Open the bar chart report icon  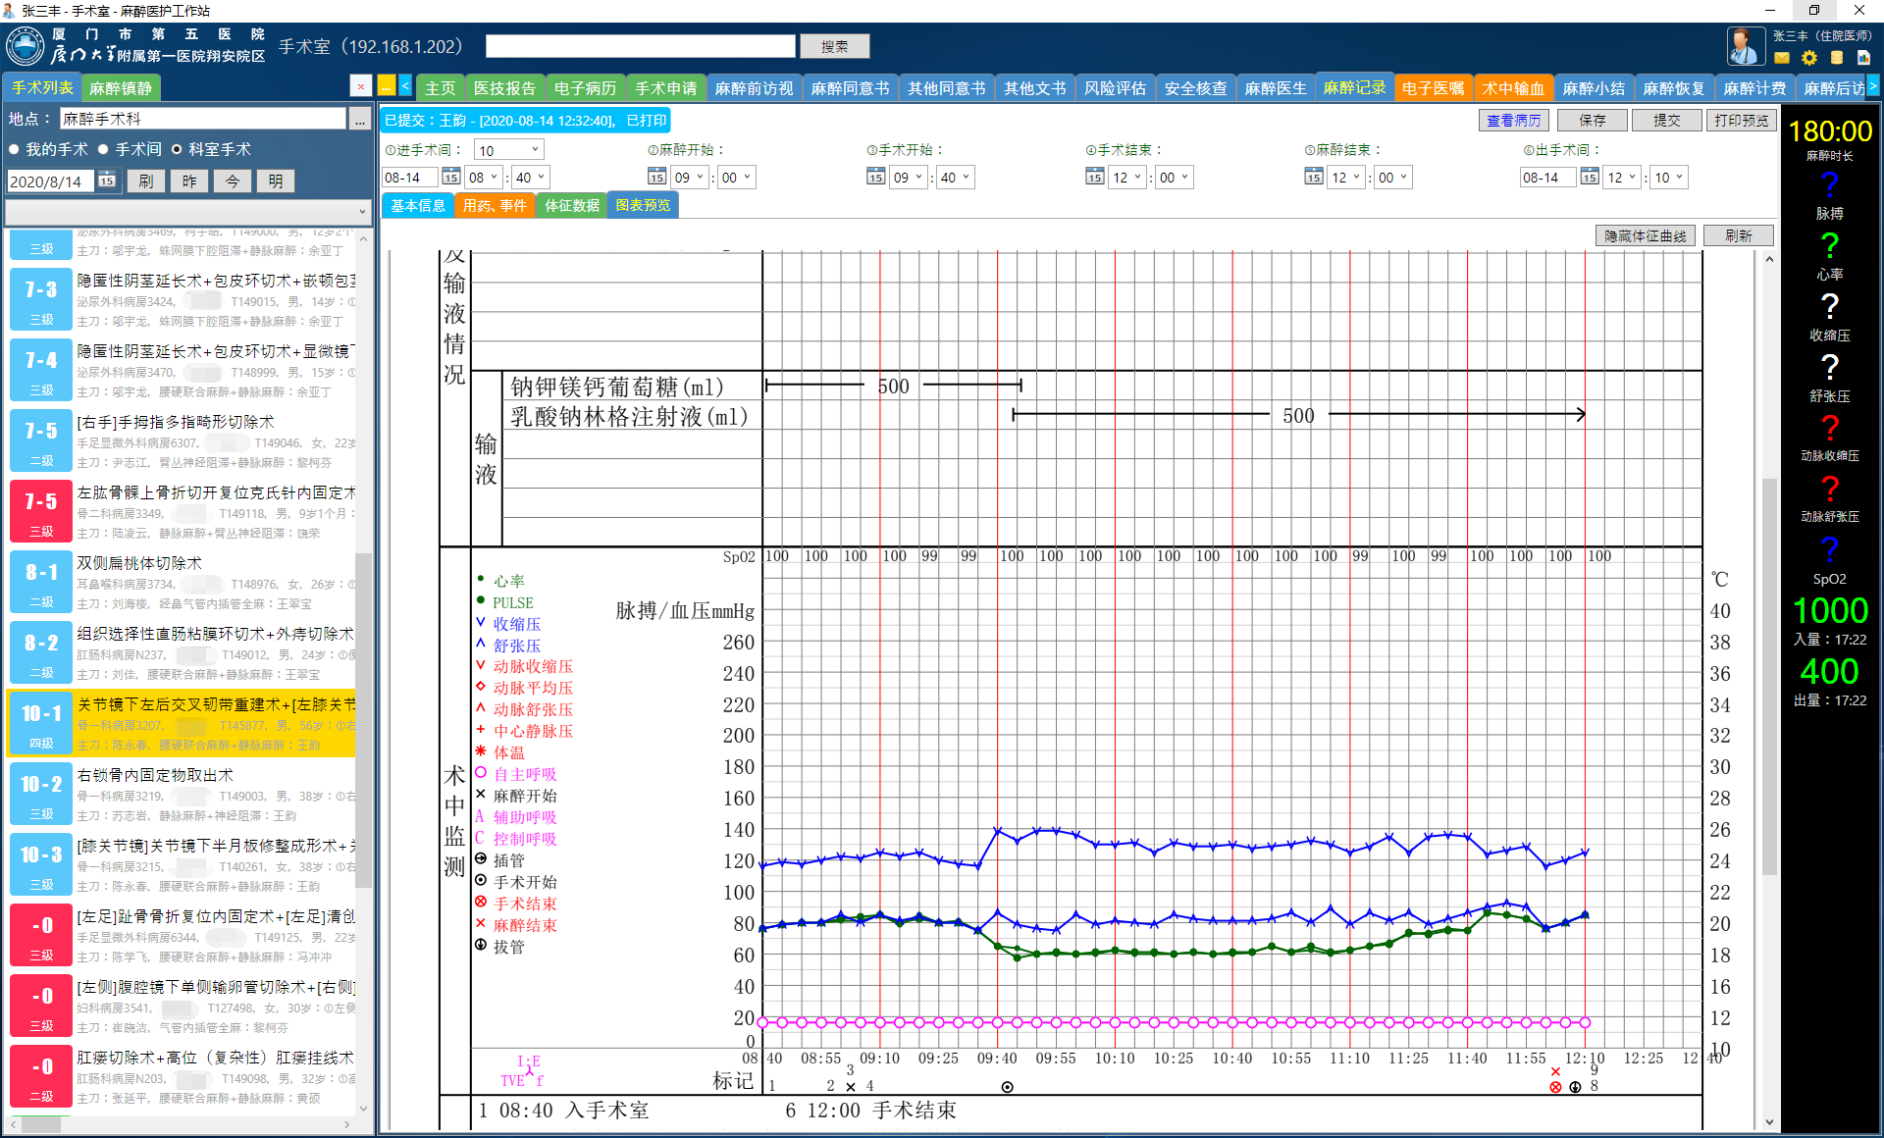1863,58
